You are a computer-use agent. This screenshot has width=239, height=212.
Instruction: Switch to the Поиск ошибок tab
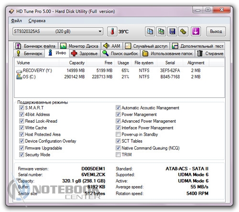(120, 53)
